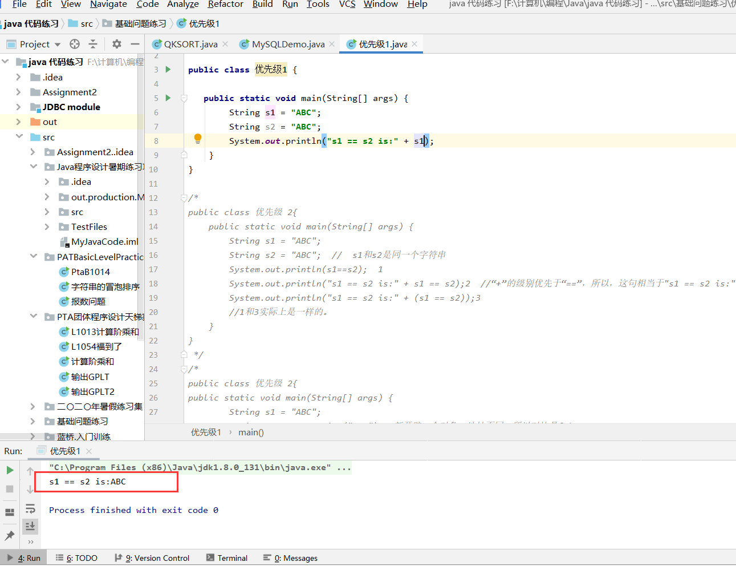Click the Stop process square icon

[10, 489]
